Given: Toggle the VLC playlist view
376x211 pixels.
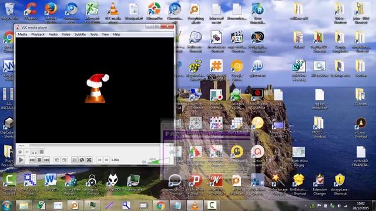Looking at the screenshot, I should (75, 160).
